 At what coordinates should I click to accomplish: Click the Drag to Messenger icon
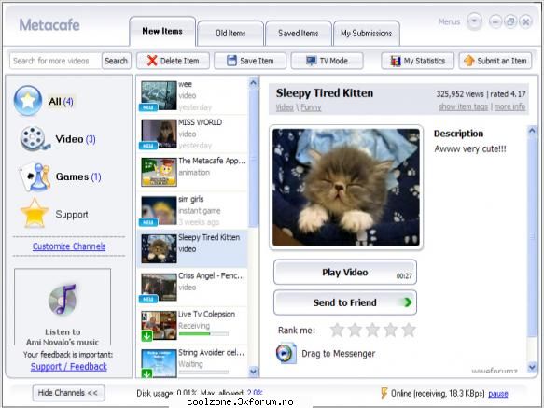286,353
